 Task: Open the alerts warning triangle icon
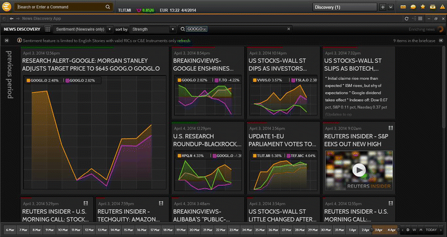click(442, 7)
